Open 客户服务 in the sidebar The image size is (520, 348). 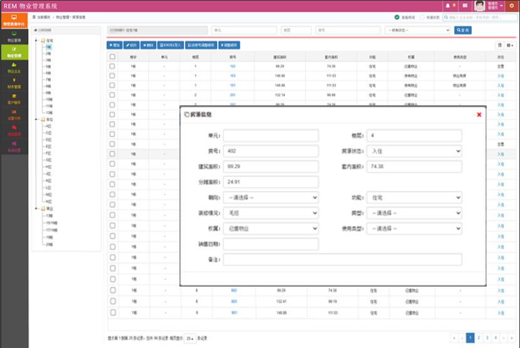pos(14,100)
